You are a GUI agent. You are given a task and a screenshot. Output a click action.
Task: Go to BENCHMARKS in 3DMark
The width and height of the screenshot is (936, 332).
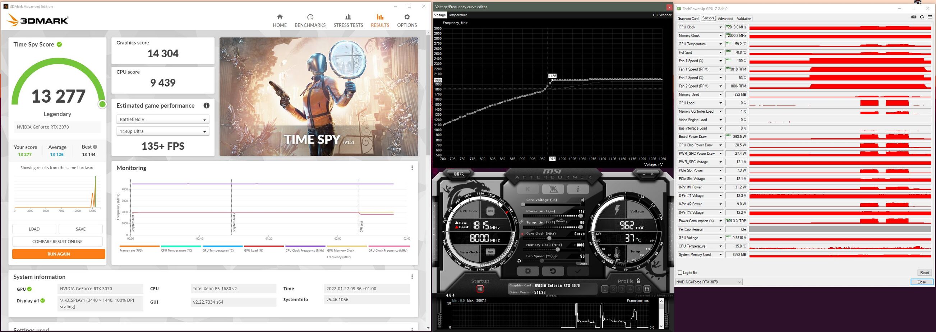tap(310, 21)
